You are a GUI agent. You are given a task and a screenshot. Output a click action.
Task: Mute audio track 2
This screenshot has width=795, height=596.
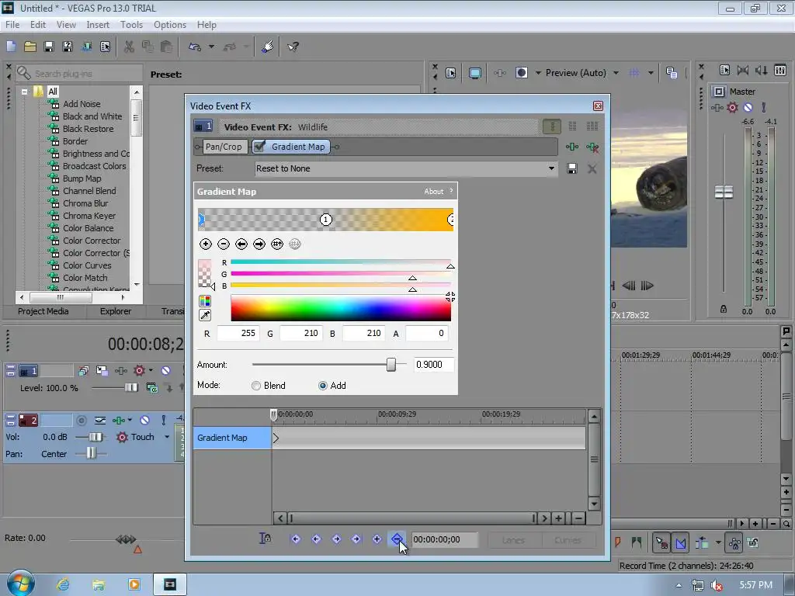[x=144, y=420]
